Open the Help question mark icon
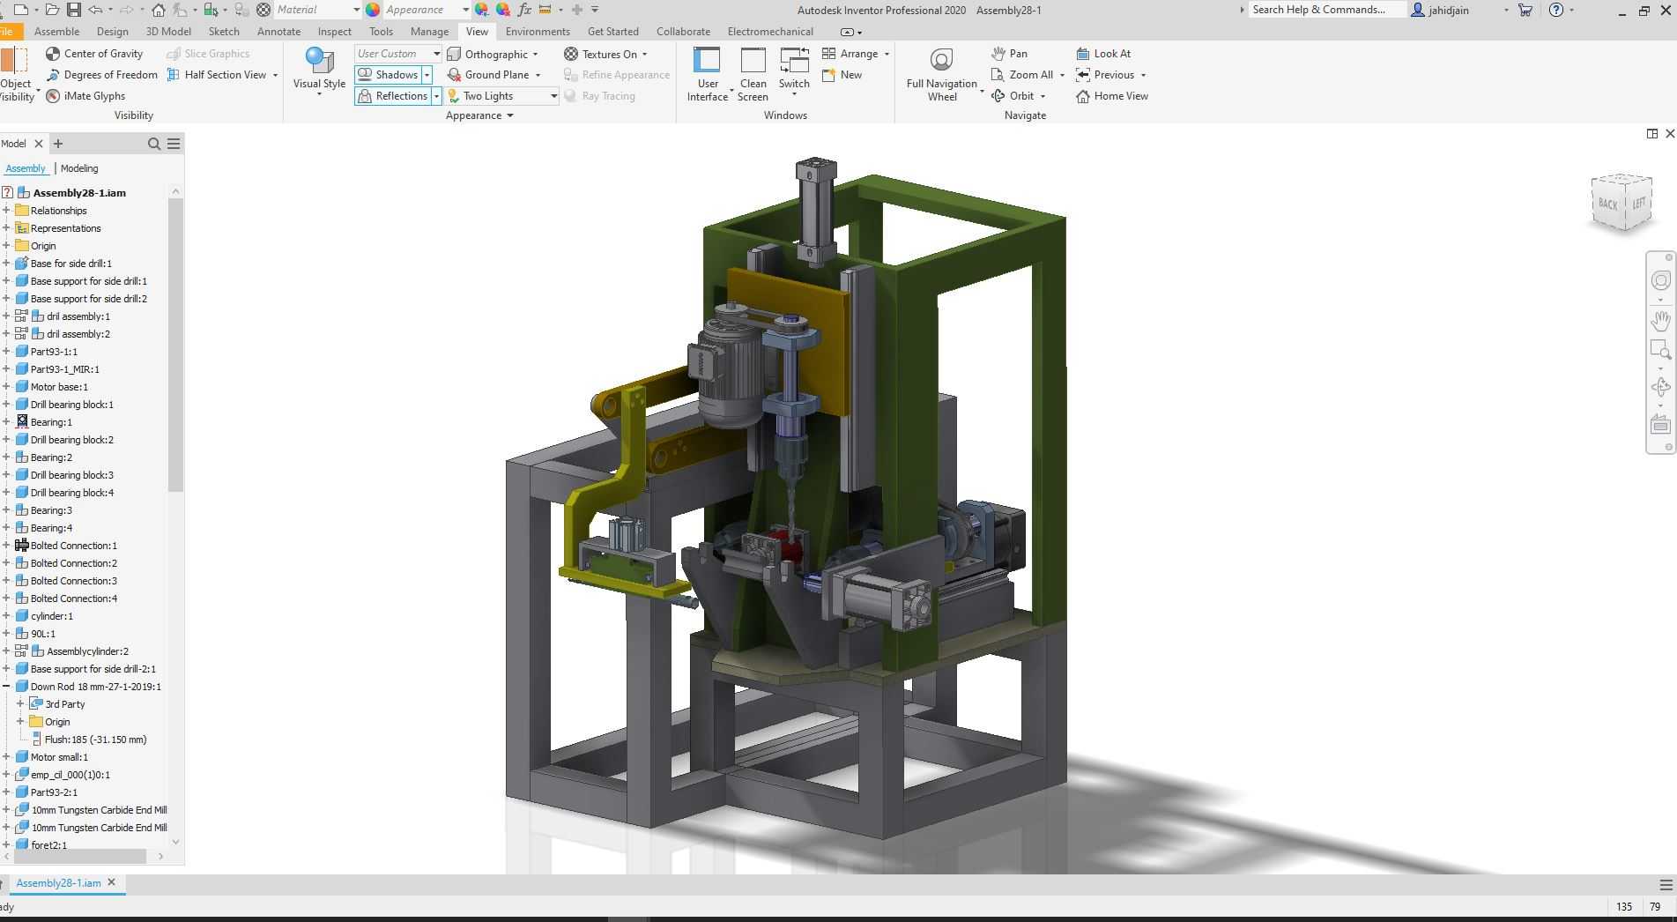The image size is (1677, 922). coord(1556,10)
